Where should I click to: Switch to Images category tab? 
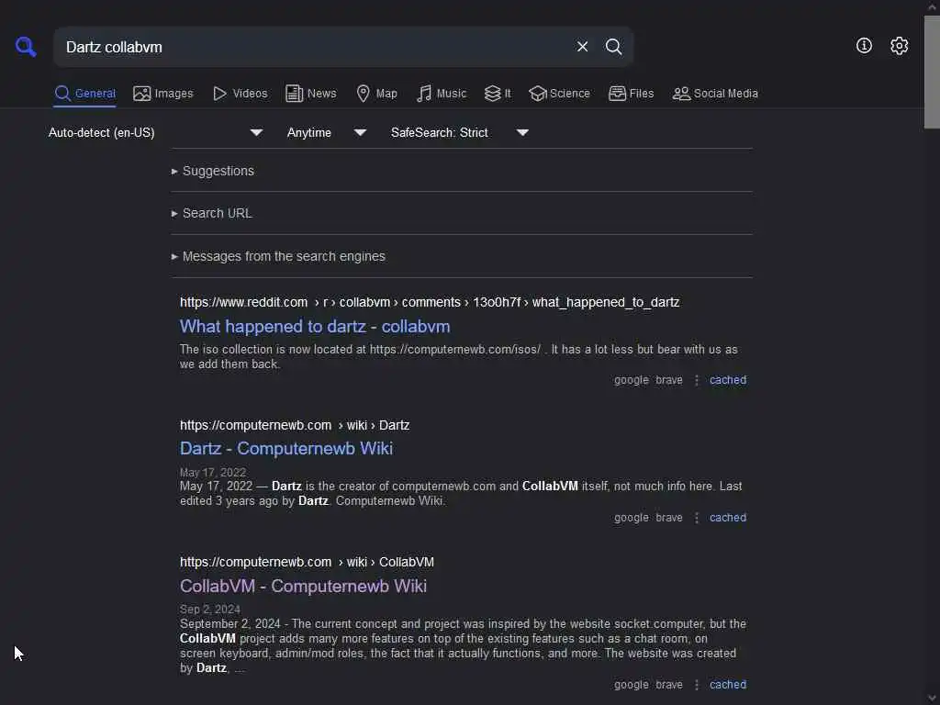pyautogui.click(x=163, y=94)
